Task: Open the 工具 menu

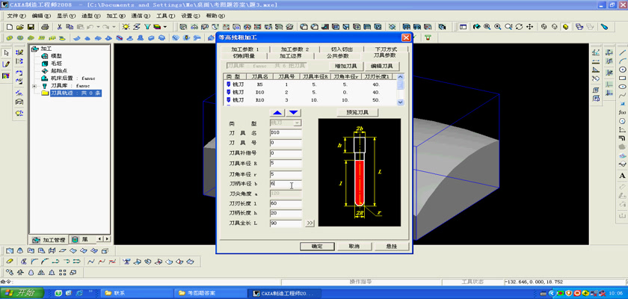Action: coord(165,16)
